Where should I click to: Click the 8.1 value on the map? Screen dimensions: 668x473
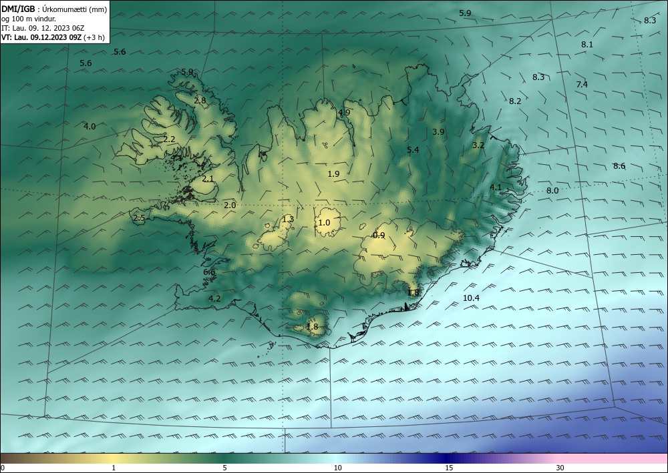click(587, 44)
